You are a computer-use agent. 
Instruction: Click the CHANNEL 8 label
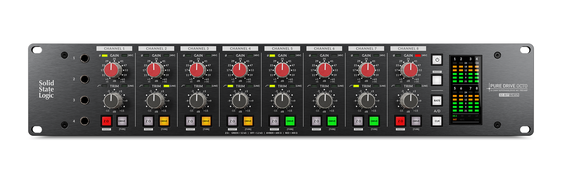pyautogui.click(x=408, y=49)
